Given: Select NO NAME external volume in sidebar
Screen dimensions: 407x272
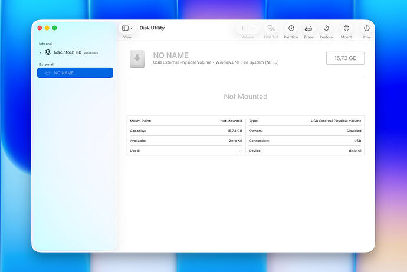Looking at the screenshot, I should [x=75, y=73].
